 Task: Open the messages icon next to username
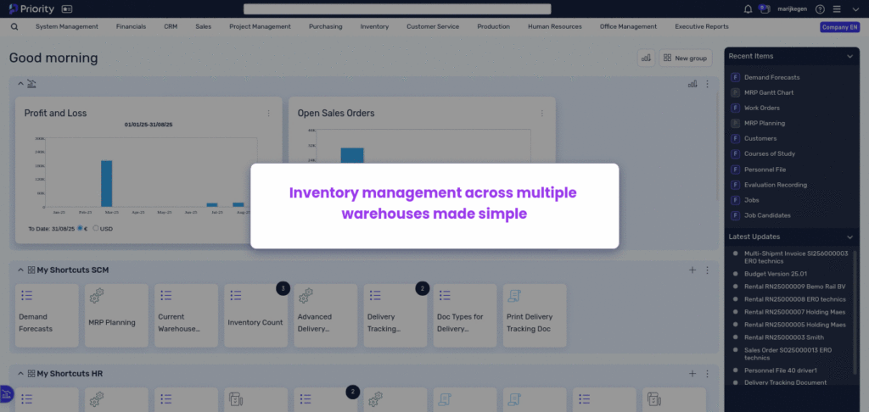pos(765,8)
